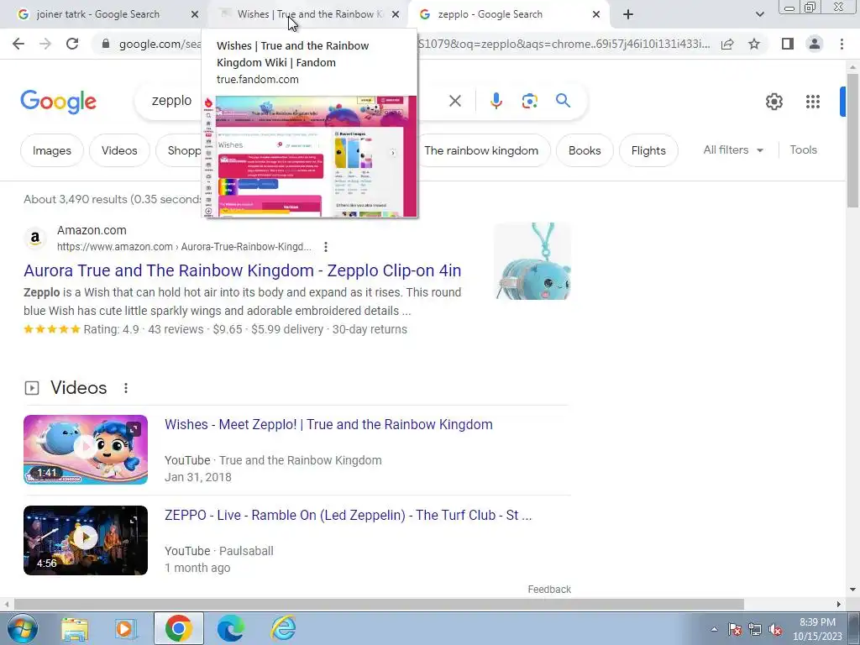Submit search with the magnifier icon
Image resolution: width=860 pixels, height=645 pixels.
(x=563, y=101)
